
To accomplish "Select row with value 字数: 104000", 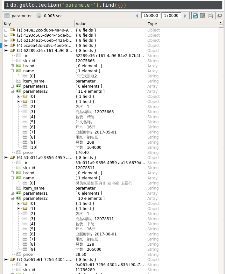I will pyautogui.click(x=110, y=147).
